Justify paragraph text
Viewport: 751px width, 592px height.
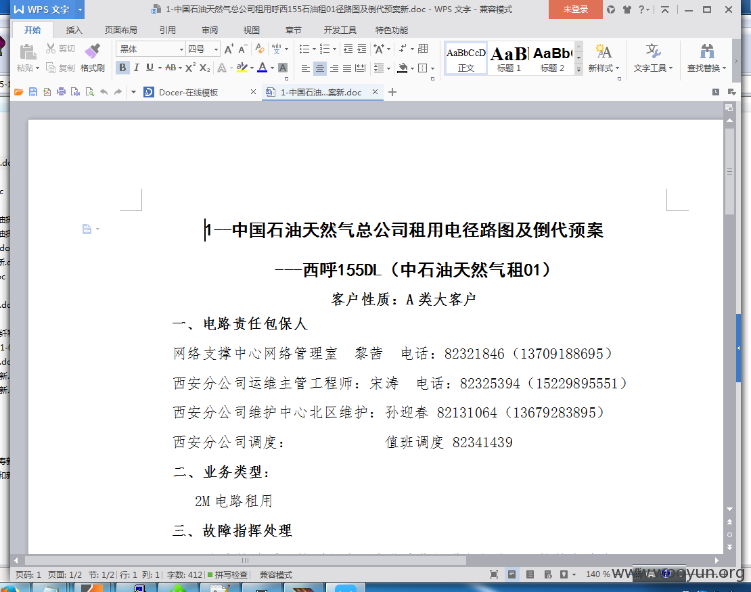(x=347, y=68)
